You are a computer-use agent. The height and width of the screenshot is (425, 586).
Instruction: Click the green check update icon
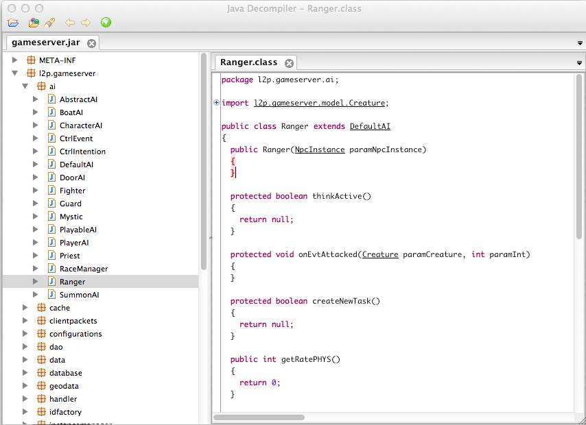[106, 23]
